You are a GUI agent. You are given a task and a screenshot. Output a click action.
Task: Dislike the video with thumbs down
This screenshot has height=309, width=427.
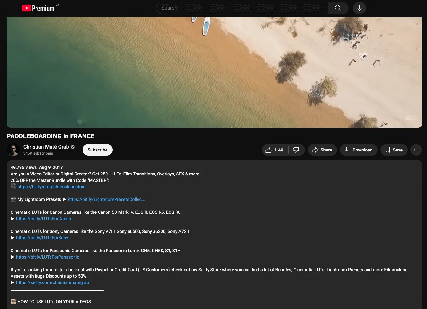296,150
